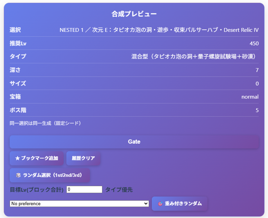The height and width of the screenshot is (218, 268).
Task: Click the ボス階 value 5
Action: pyautogui.click(x=257, y=110)
